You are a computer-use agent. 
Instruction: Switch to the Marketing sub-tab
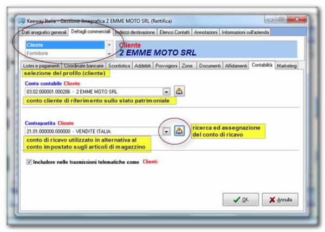287,66
